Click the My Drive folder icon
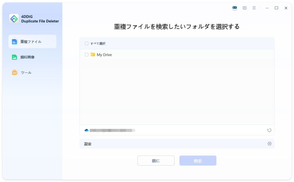 [x=93, y=54]
